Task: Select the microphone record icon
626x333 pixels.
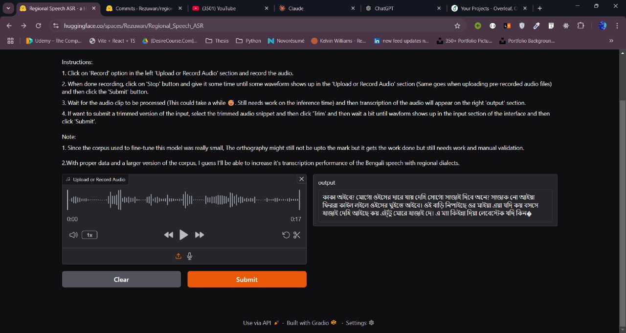Action: coord(190,256)
